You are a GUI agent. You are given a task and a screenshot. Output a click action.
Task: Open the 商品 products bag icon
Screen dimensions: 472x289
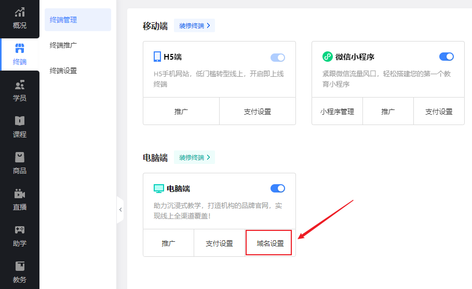(20, 158)
